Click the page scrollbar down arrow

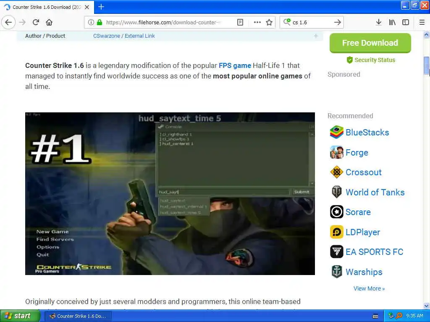pos(427,306)
